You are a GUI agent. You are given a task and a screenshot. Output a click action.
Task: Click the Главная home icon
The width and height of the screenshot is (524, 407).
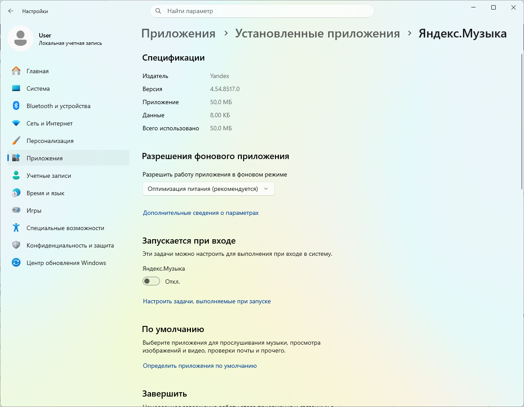pos(16,71)
